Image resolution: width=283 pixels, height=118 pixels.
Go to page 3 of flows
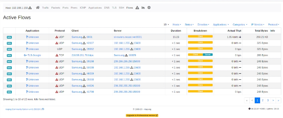pyautogui.click(x=268, y=100)
